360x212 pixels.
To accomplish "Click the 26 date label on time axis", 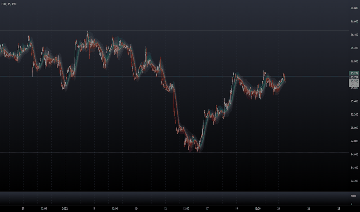I will [309, 209].
